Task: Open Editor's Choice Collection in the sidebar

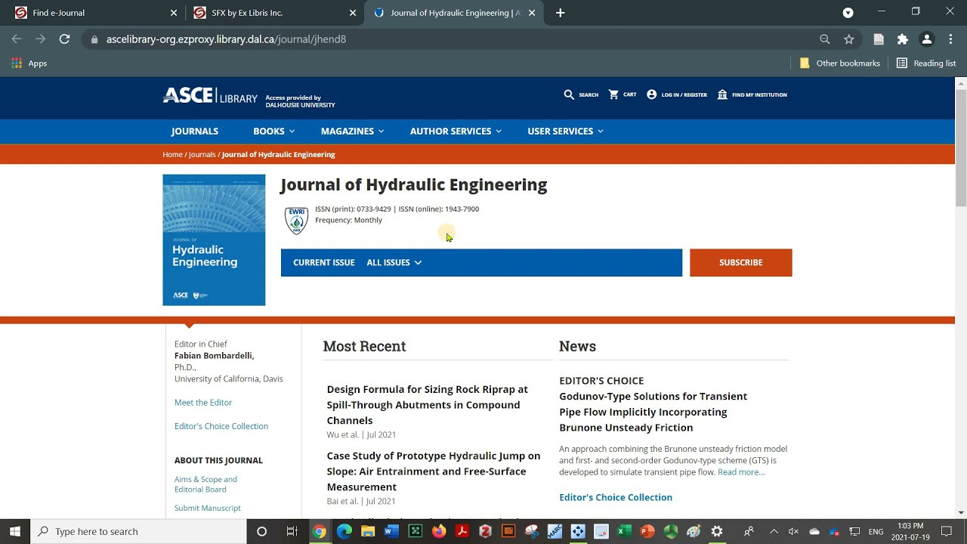Action: pyautogui.click(x=221, y=426)
